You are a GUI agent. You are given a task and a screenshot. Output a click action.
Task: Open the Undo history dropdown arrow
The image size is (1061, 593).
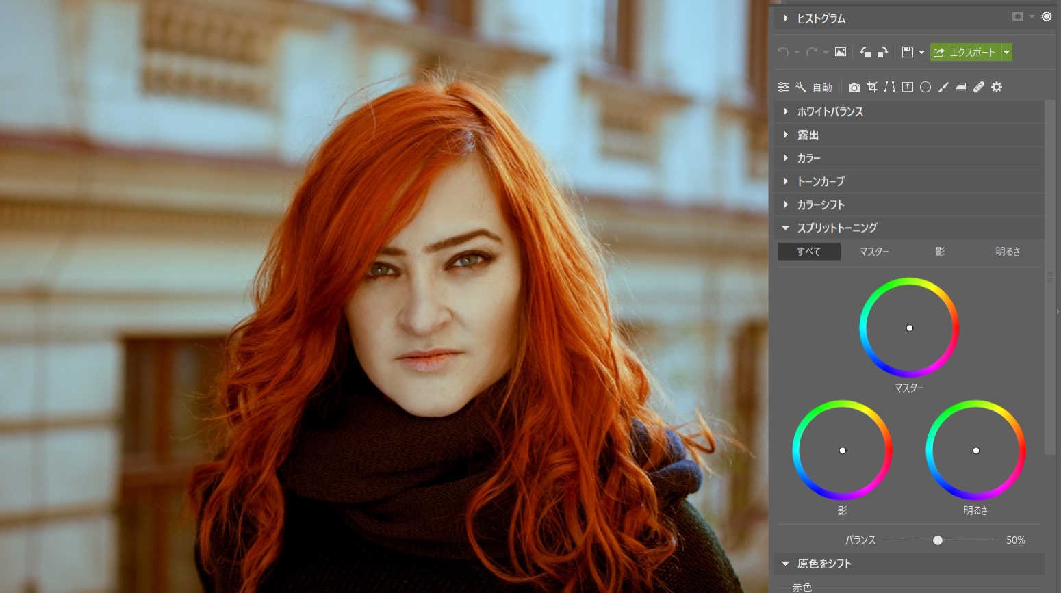pos(797,53)
